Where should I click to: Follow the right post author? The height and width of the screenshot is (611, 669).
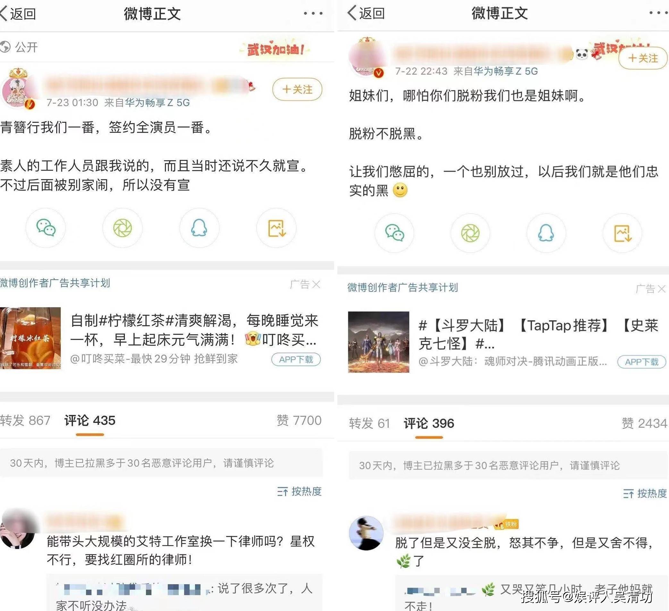click(x=643, y=58)
